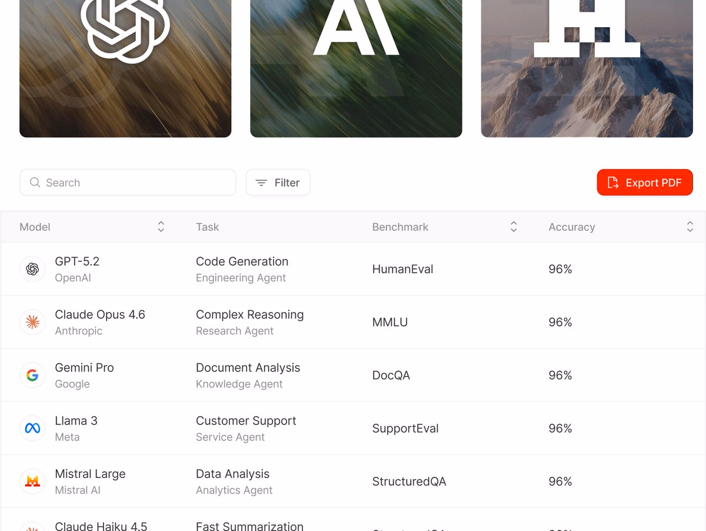Image resolution: width=706 pixels, height=531 pixels.
Task: Select the Llama 3 model name
Action: (76, 420)
